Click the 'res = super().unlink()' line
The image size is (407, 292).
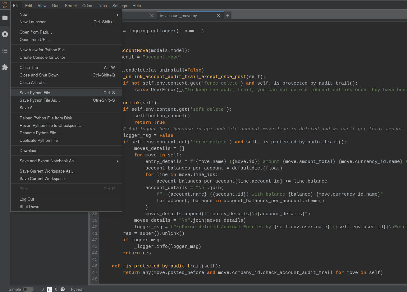(x=154, y=233)
